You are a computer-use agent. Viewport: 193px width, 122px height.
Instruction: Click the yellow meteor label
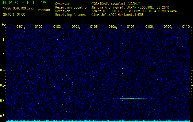pos(44,10)
